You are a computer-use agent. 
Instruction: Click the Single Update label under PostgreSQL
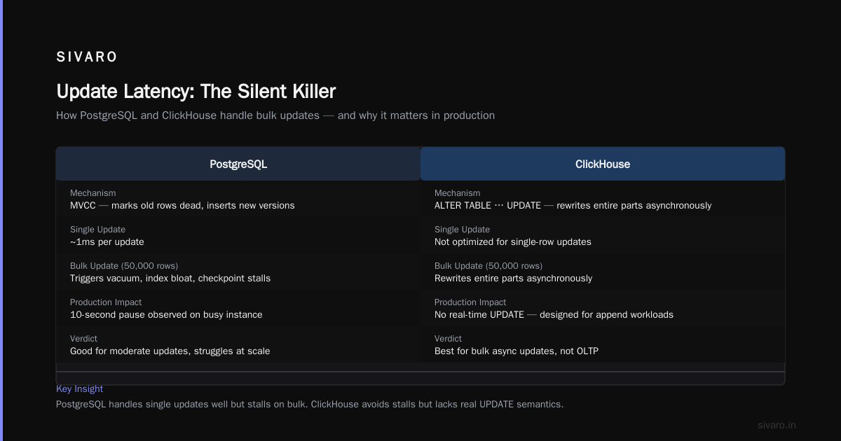tap(98, 230)
